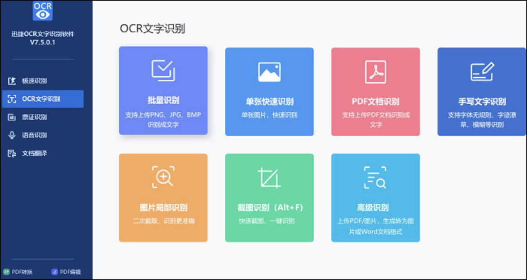Click the text 二次截取,识别更准确
Screen dimensions: 527x280
click(x=163, y=221)
